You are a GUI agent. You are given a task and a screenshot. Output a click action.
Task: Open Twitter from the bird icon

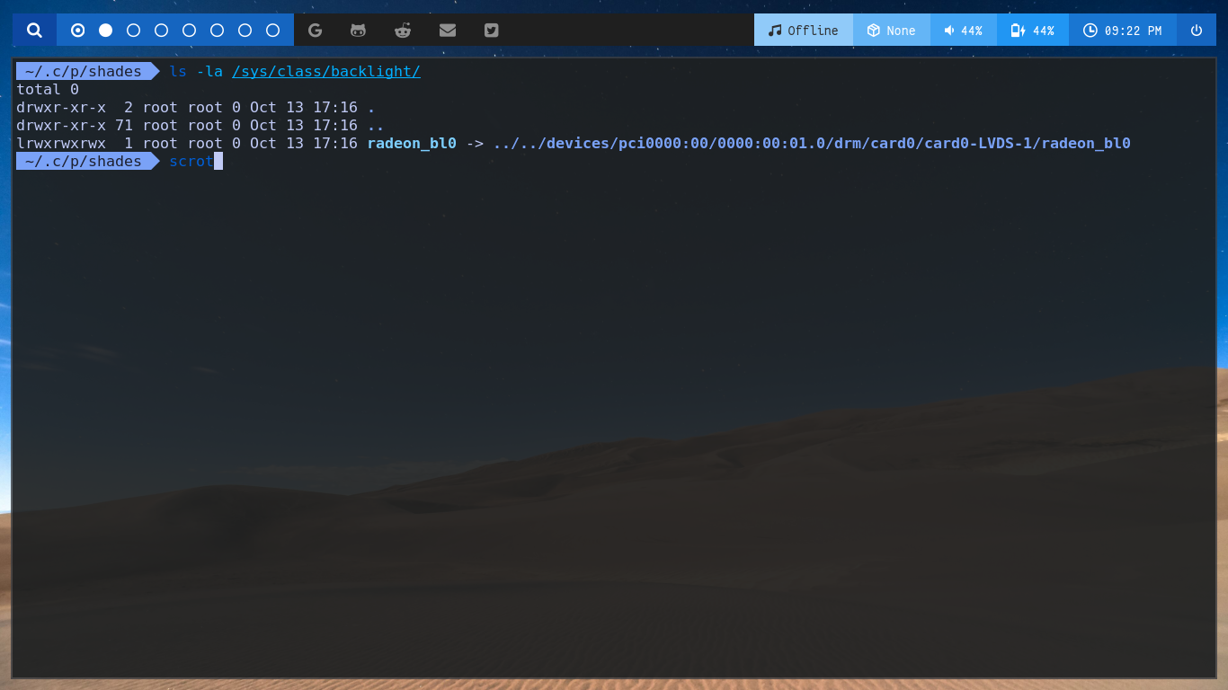pyautogui.click(x=490, y=30)
